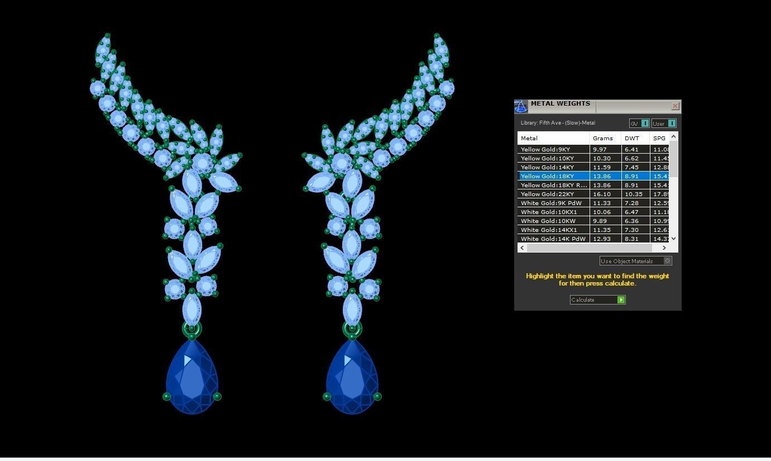This screenshot has height=461, width=771.
Task: Select the Yellow Gold:10KY row
Action: (593, 158)
